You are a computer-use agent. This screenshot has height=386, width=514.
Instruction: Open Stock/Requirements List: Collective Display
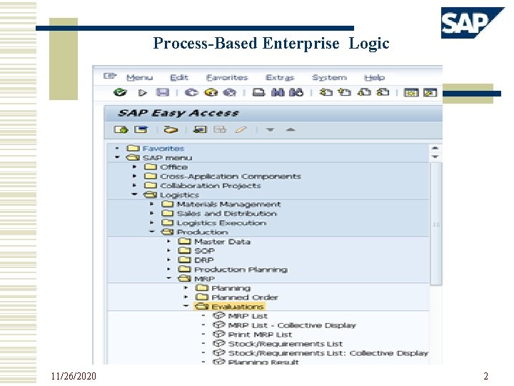coord(328,353)
